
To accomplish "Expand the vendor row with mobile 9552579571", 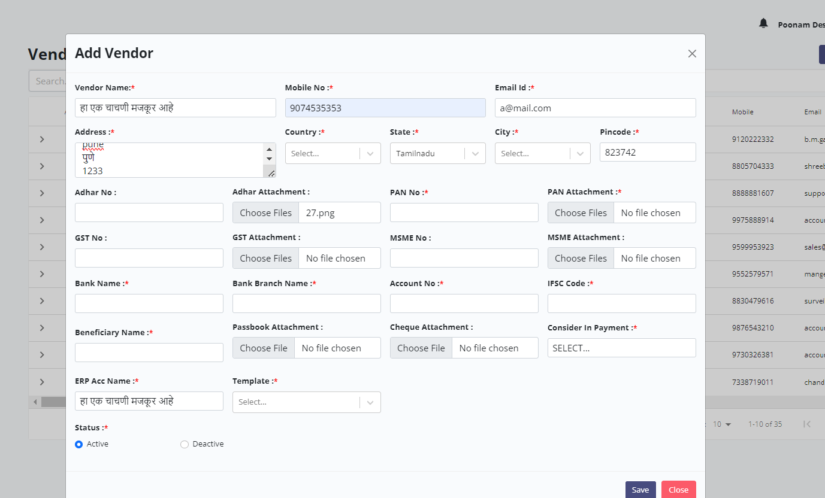I will coord(42,274).
